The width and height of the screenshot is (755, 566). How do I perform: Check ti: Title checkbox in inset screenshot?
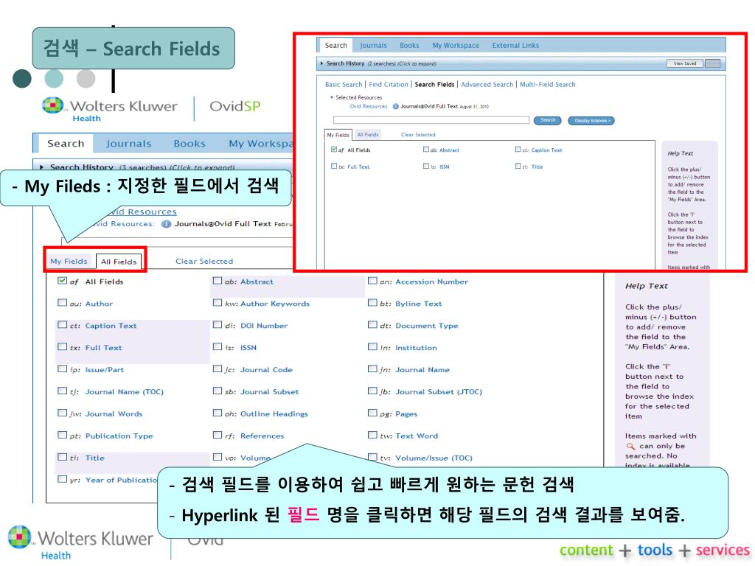click(x=518, y=166)
